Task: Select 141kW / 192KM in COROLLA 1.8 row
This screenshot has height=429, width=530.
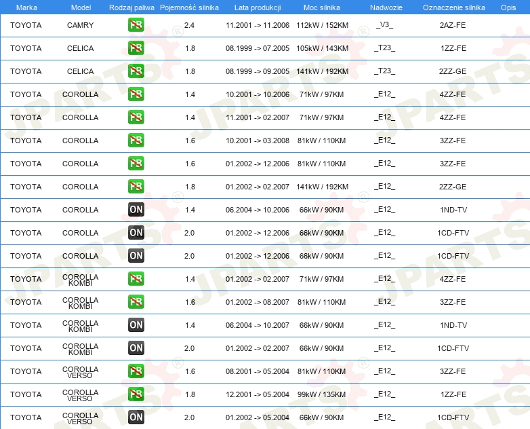Action: point(322,187)
